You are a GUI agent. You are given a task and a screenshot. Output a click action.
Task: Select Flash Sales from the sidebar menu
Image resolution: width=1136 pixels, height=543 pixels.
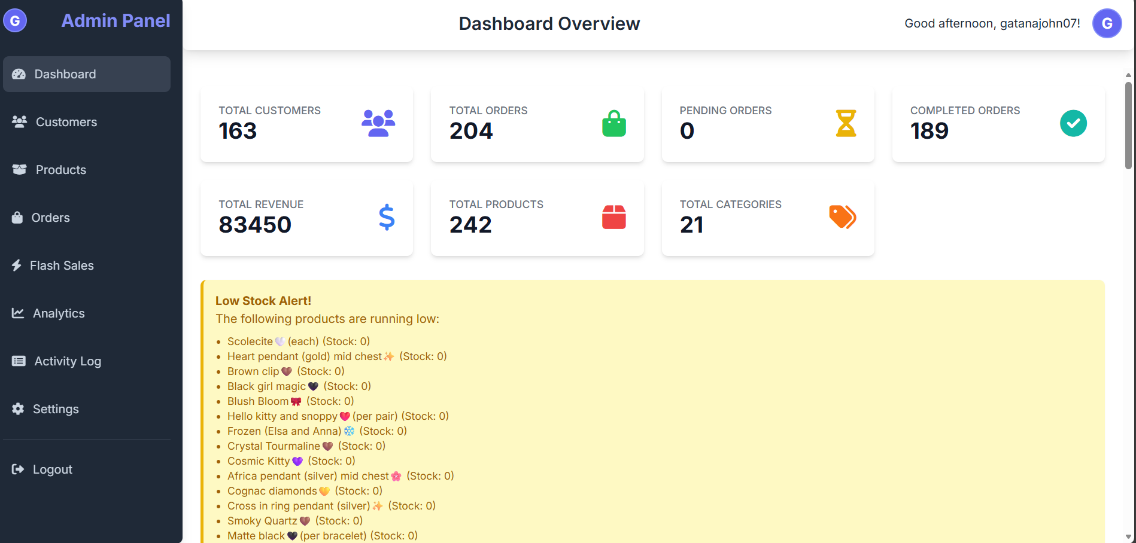pos(63,265)
